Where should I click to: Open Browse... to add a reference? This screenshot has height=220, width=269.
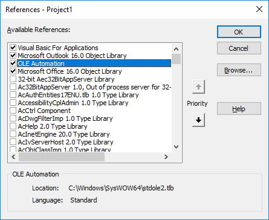pyautogui.click(x=239, y=70)
